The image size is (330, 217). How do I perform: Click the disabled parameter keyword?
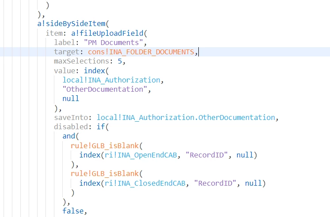coord(71,127)
